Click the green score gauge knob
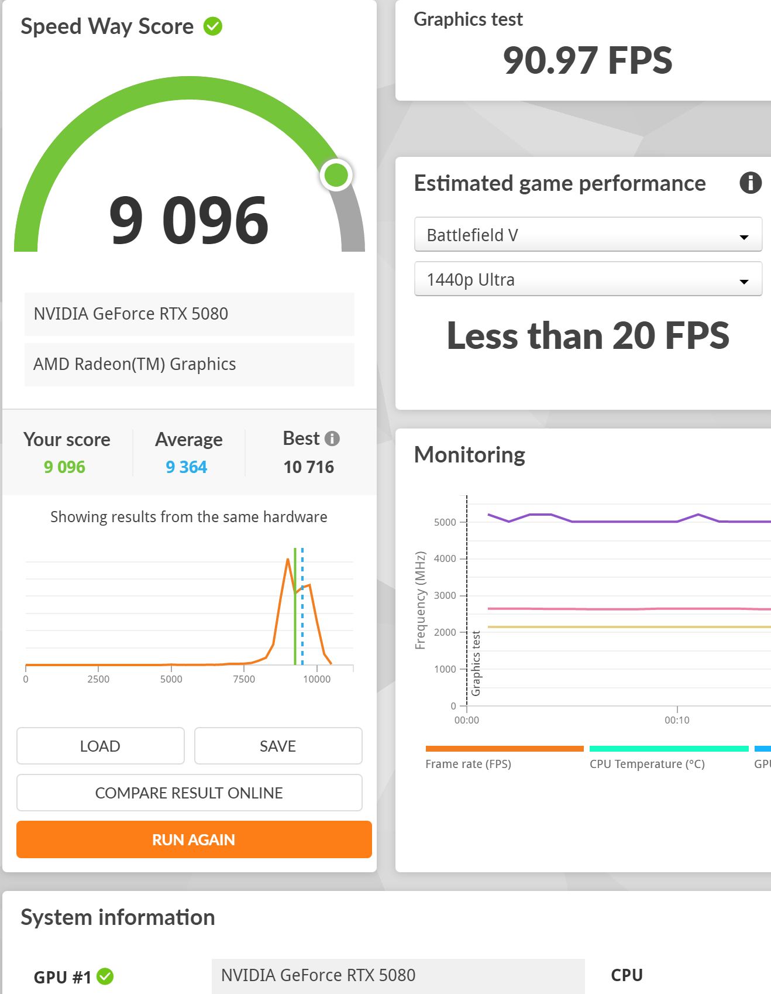Viewport: 771px width, 994px height. [336, 174]
